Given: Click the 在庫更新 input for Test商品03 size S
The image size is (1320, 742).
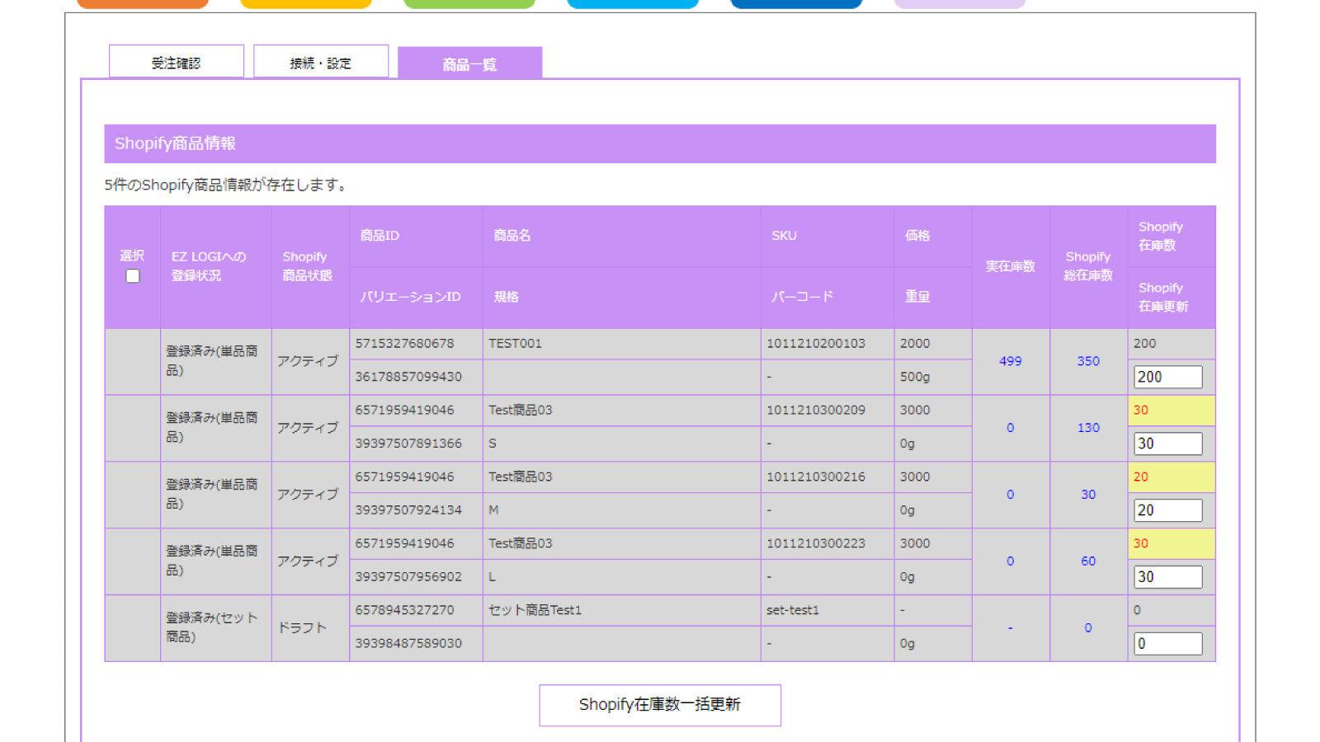Looking at the screenshot, I should (x=1167, y=443).
